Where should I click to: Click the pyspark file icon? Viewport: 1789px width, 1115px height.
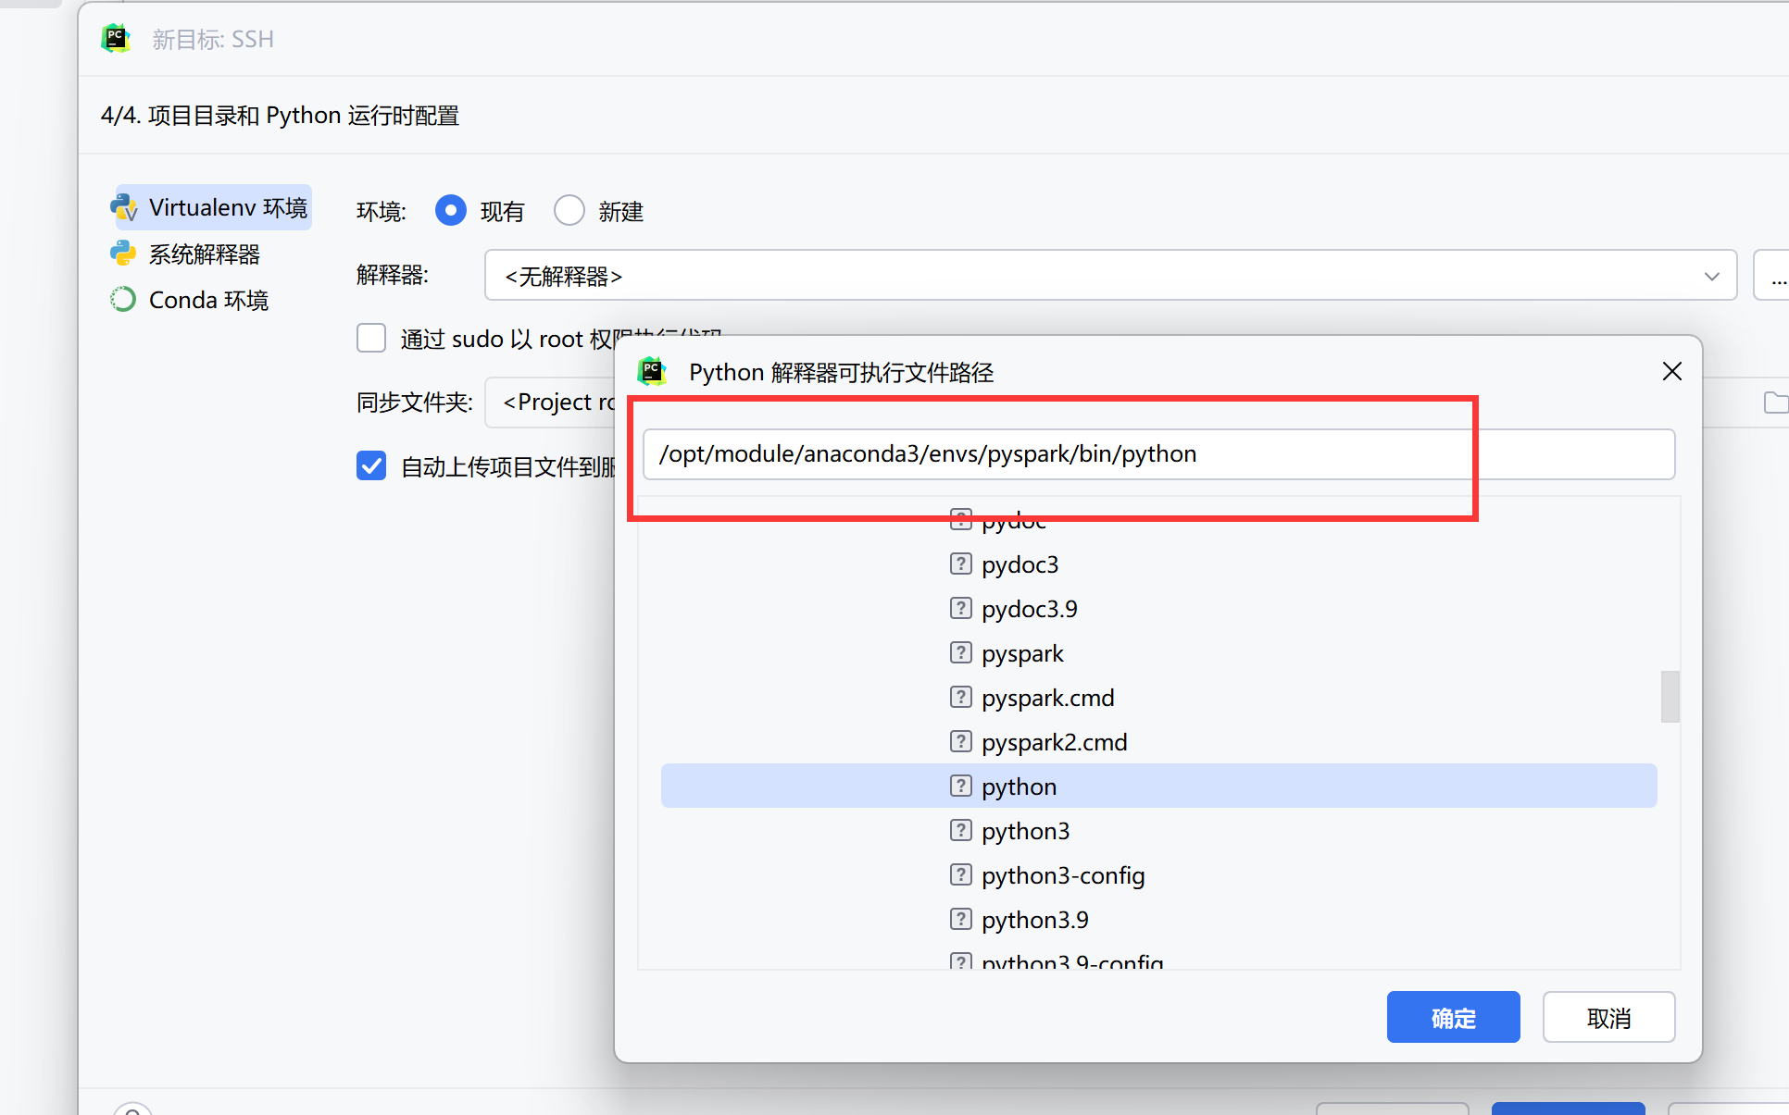[960, 653]
